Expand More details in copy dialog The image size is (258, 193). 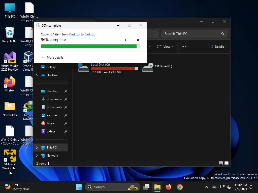click(52, 58)
